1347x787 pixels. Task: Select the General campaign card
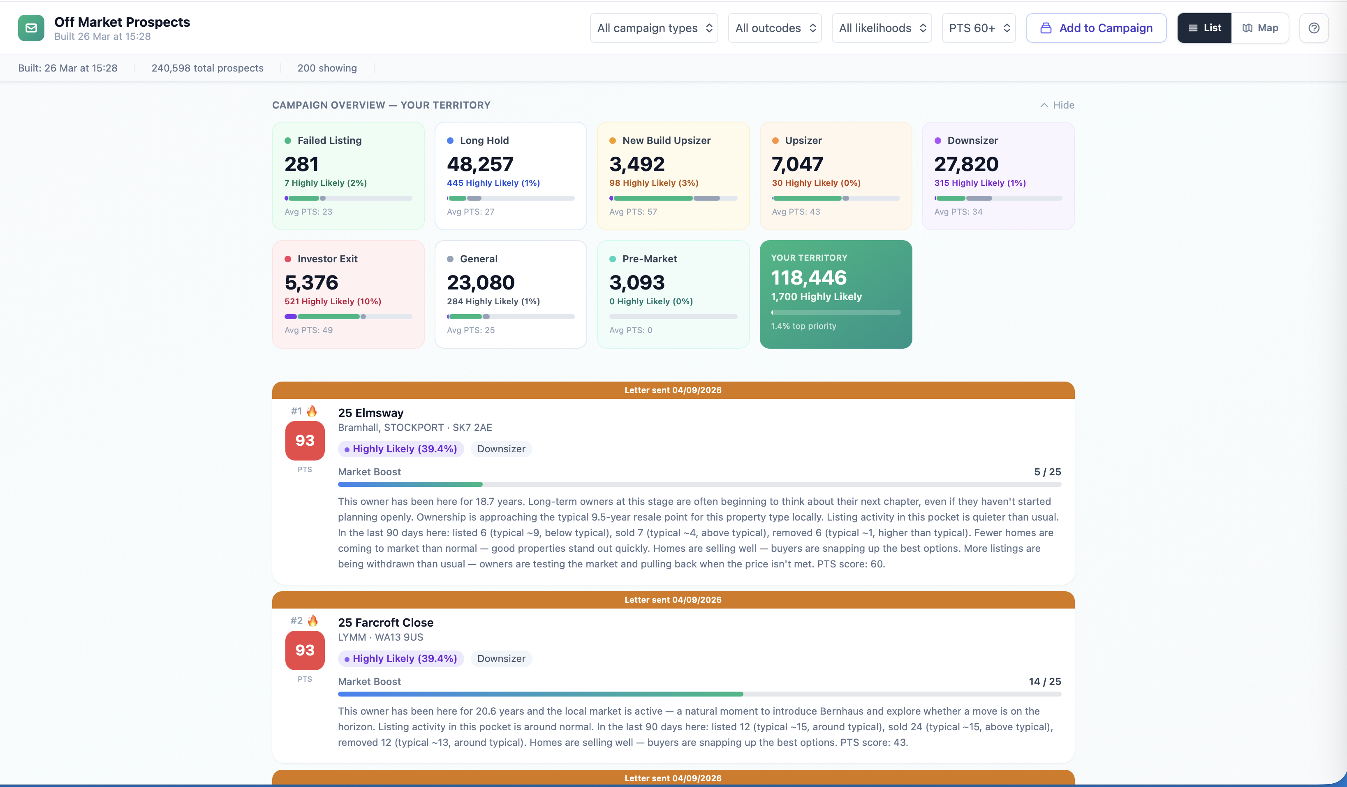511,294
